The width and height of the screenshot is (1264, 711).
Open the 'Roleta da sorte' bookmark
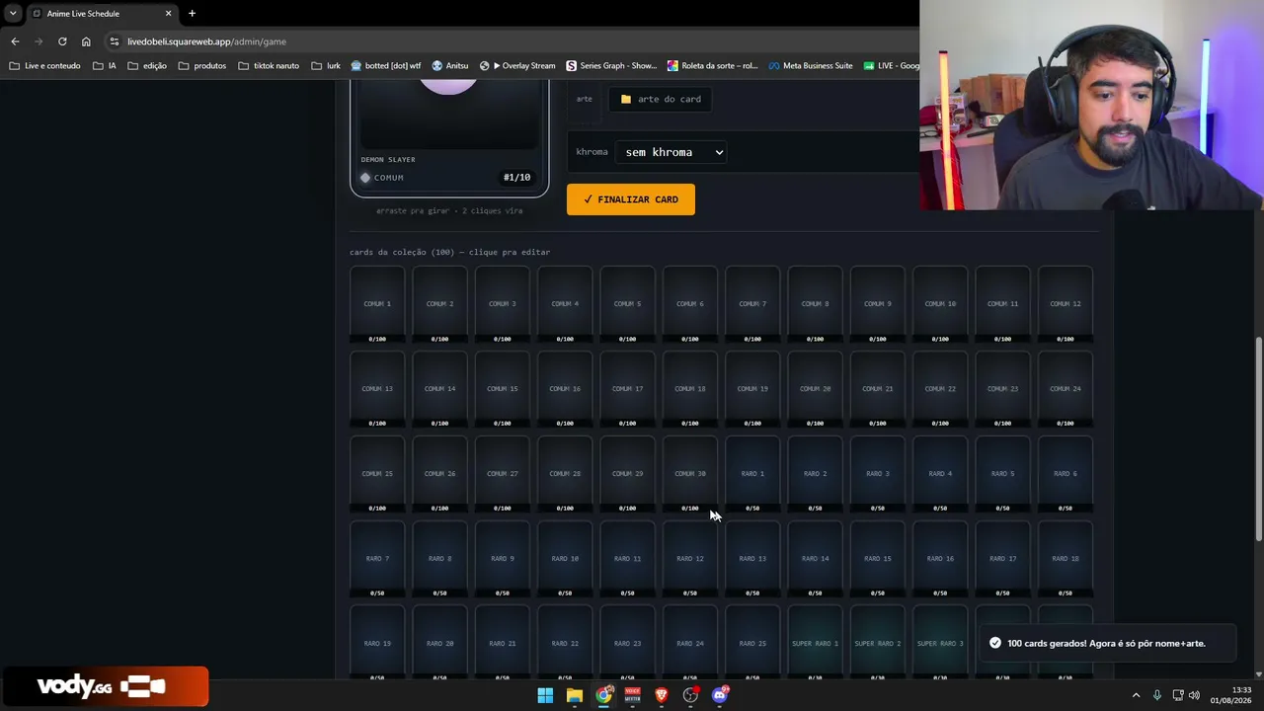click(x=712, y=66)
